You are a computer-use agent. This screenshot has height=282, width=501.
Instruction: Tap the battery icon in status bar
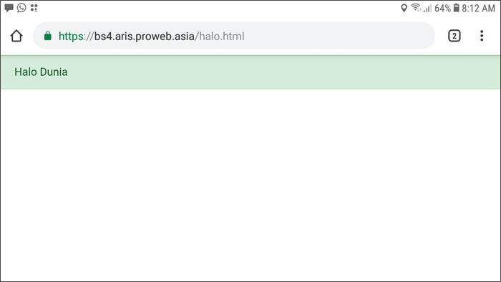coord(457,8)
